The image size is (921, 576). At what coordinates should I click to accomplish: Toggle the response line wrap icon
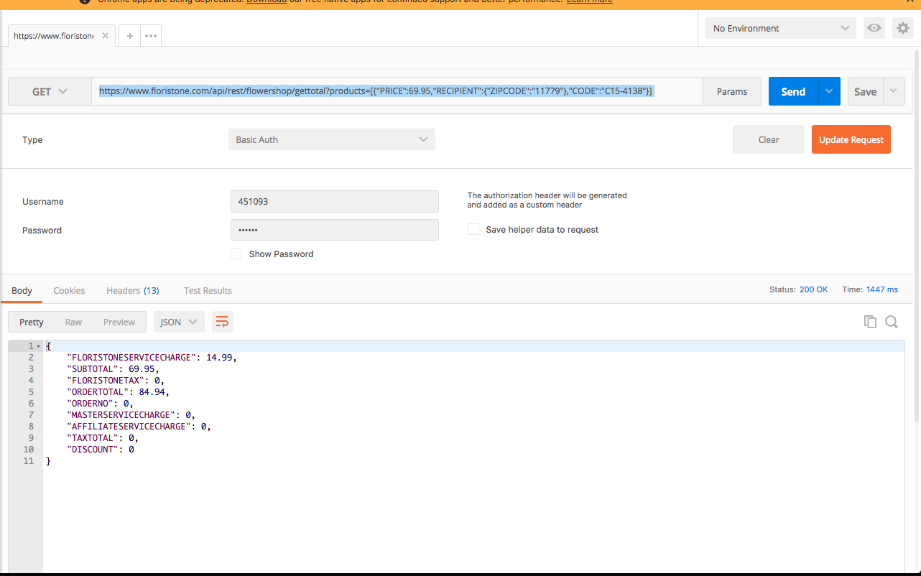pyautogui.click(x=223, y=322)
